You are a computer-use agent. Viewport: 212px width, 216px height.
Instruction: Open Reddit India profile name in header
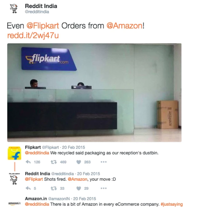tap(41, 6)
